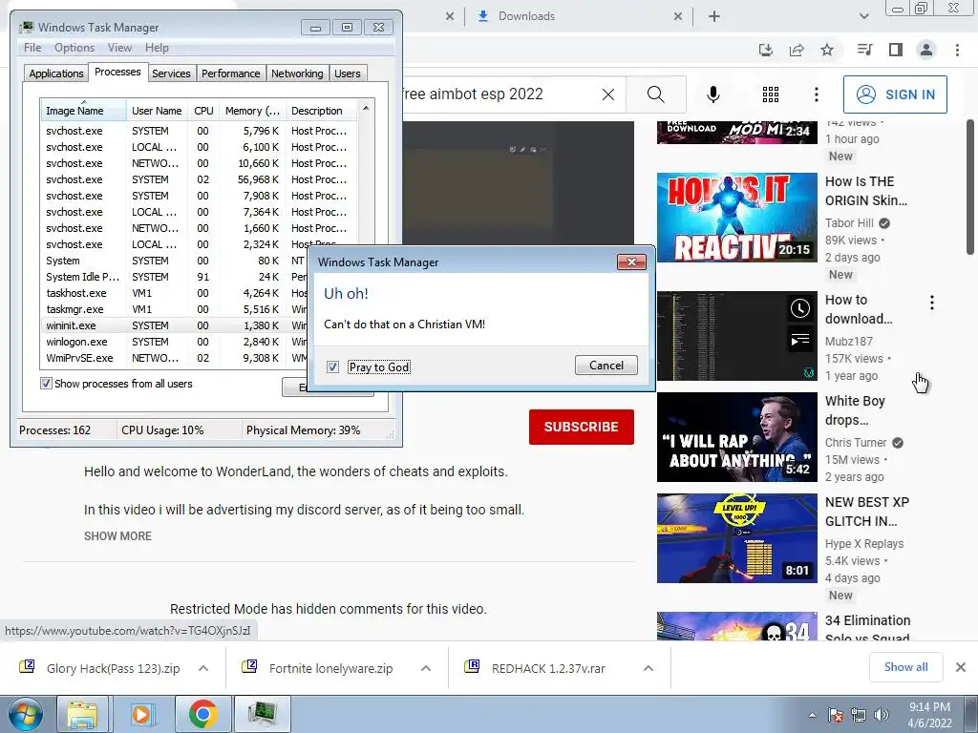
Task: Click SHOW MORE in video description
Action: (117, 536)
